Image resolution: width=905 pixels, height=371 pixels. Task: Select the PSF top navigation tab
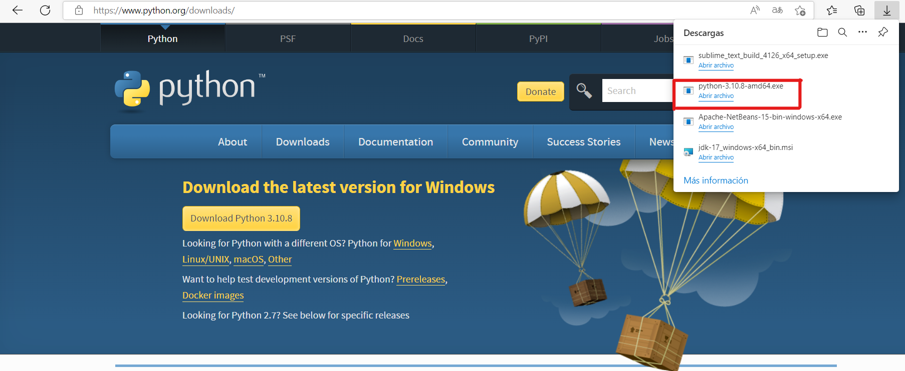pos(288,38)
